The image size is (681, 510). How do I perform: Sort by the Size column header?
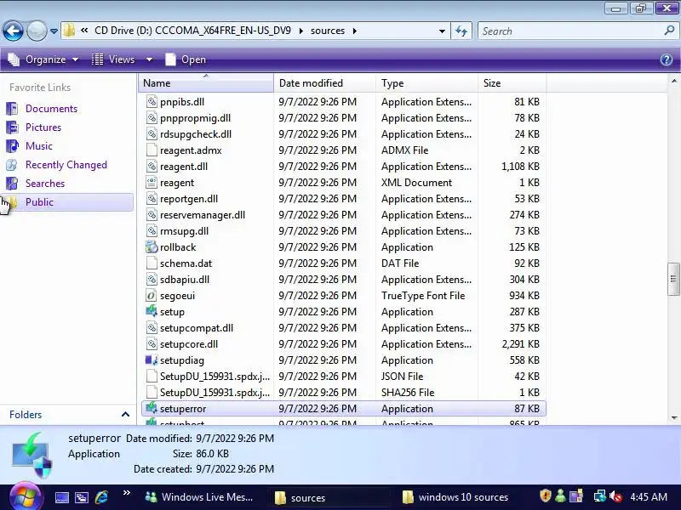[x=512, y=82]
